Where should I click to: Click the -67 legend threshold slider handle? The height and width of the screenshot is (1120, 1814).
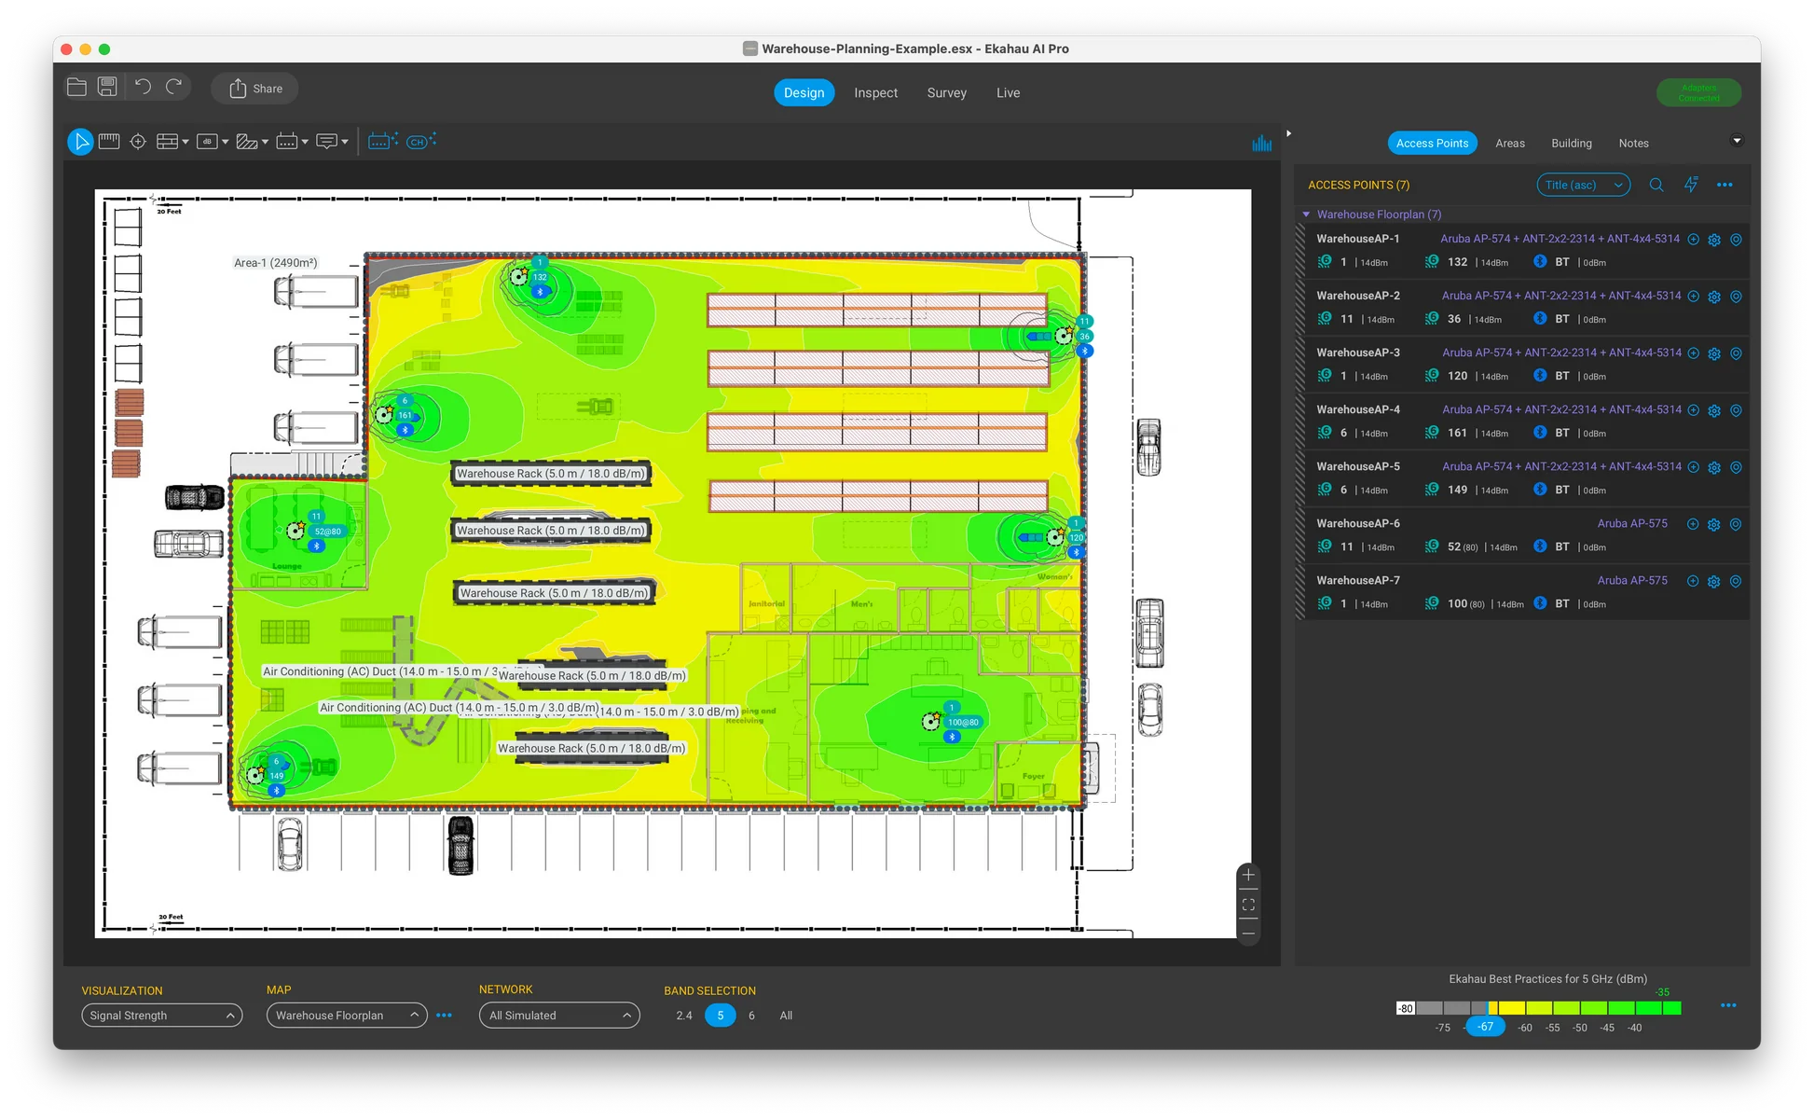point(1485,1027)
